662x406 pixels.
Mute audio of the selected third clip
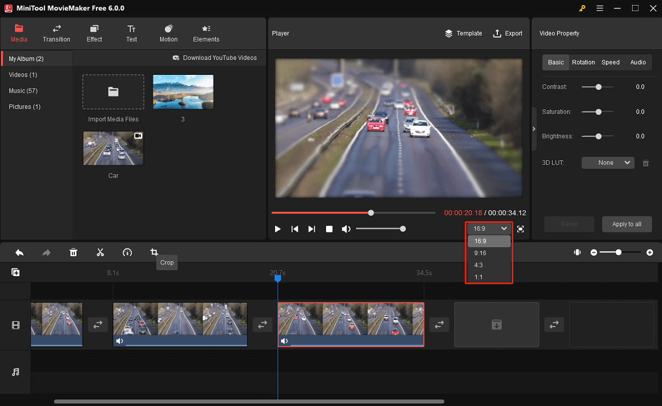pos(284,341)
